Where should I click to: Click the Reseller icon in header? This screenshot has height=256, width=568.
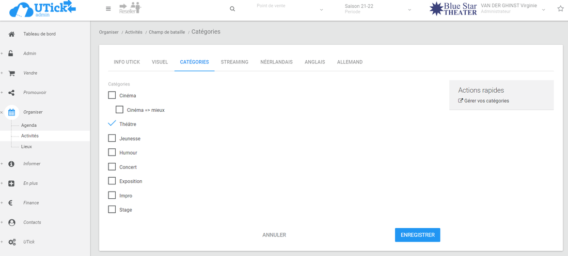coord(130,8)
